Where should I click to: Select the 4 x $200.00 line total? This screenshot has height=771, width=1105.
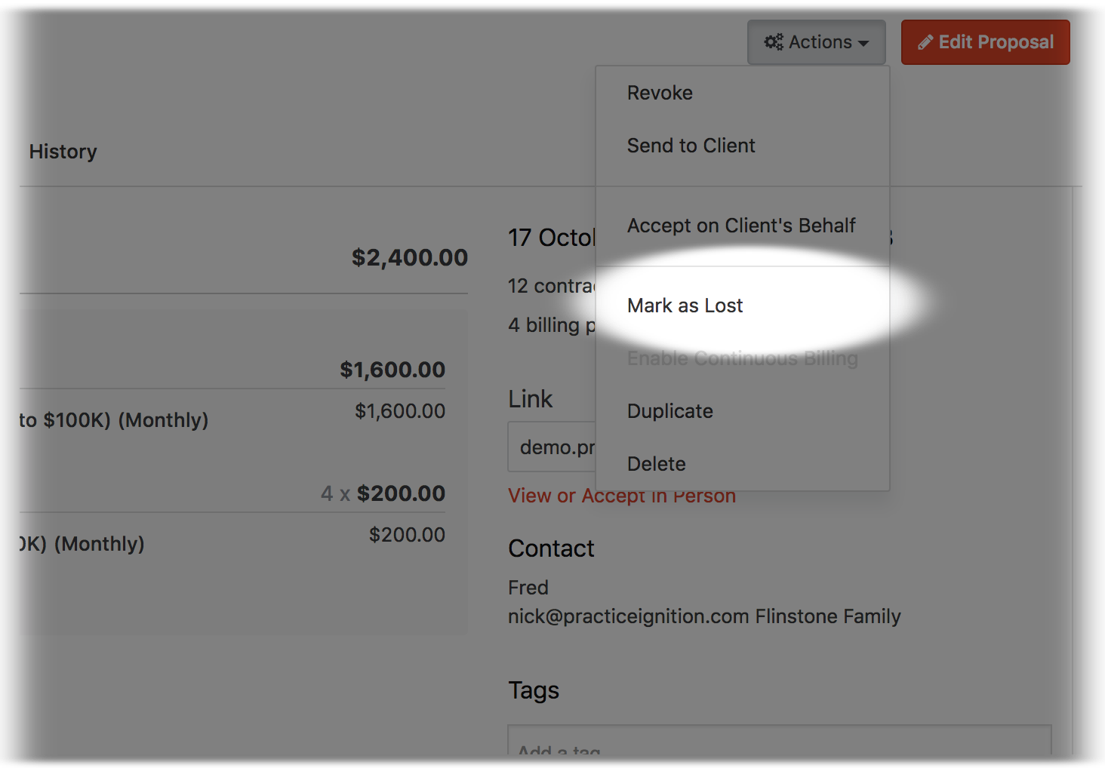(x=383, y=493)
